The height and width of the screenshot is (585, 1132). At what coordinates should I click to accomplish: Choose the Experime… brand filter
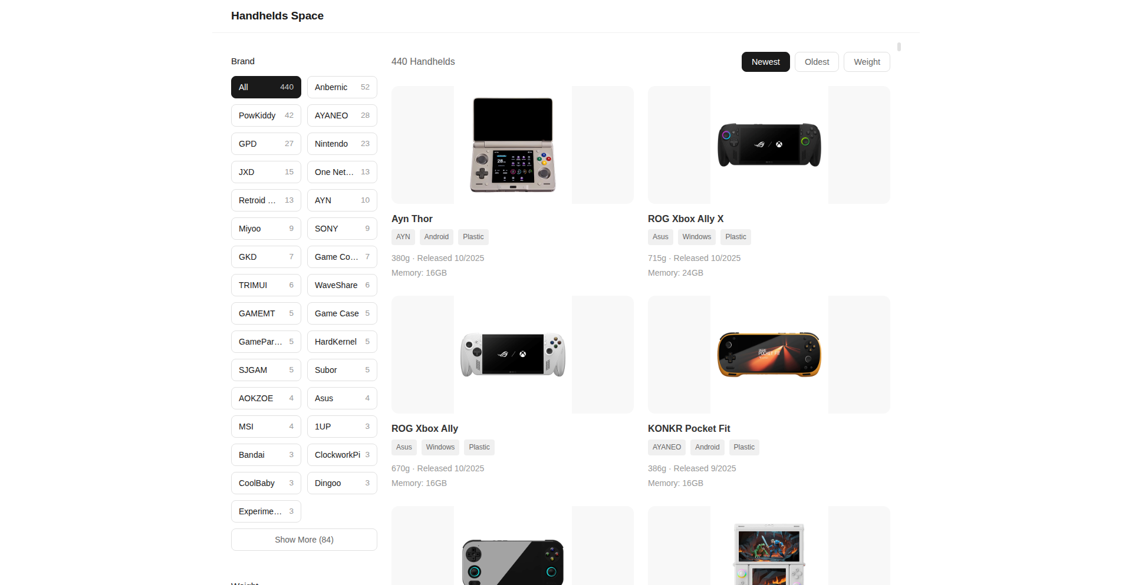(266, 511)
